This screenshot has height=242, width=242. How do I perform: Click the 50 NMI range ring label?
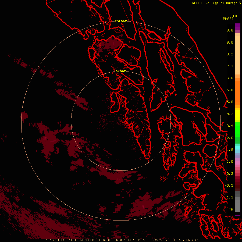point(121,71)
